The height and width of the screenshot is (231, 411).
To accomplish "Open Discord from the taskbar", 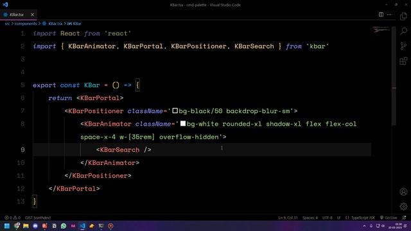I will coord(35,226).
